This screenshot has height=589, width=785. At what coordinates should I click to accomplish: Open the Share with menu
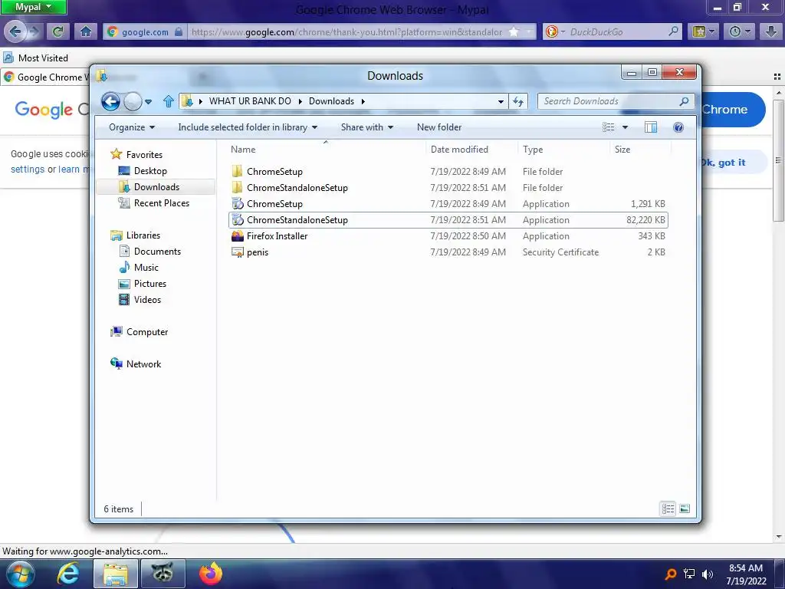coord(367,127)
